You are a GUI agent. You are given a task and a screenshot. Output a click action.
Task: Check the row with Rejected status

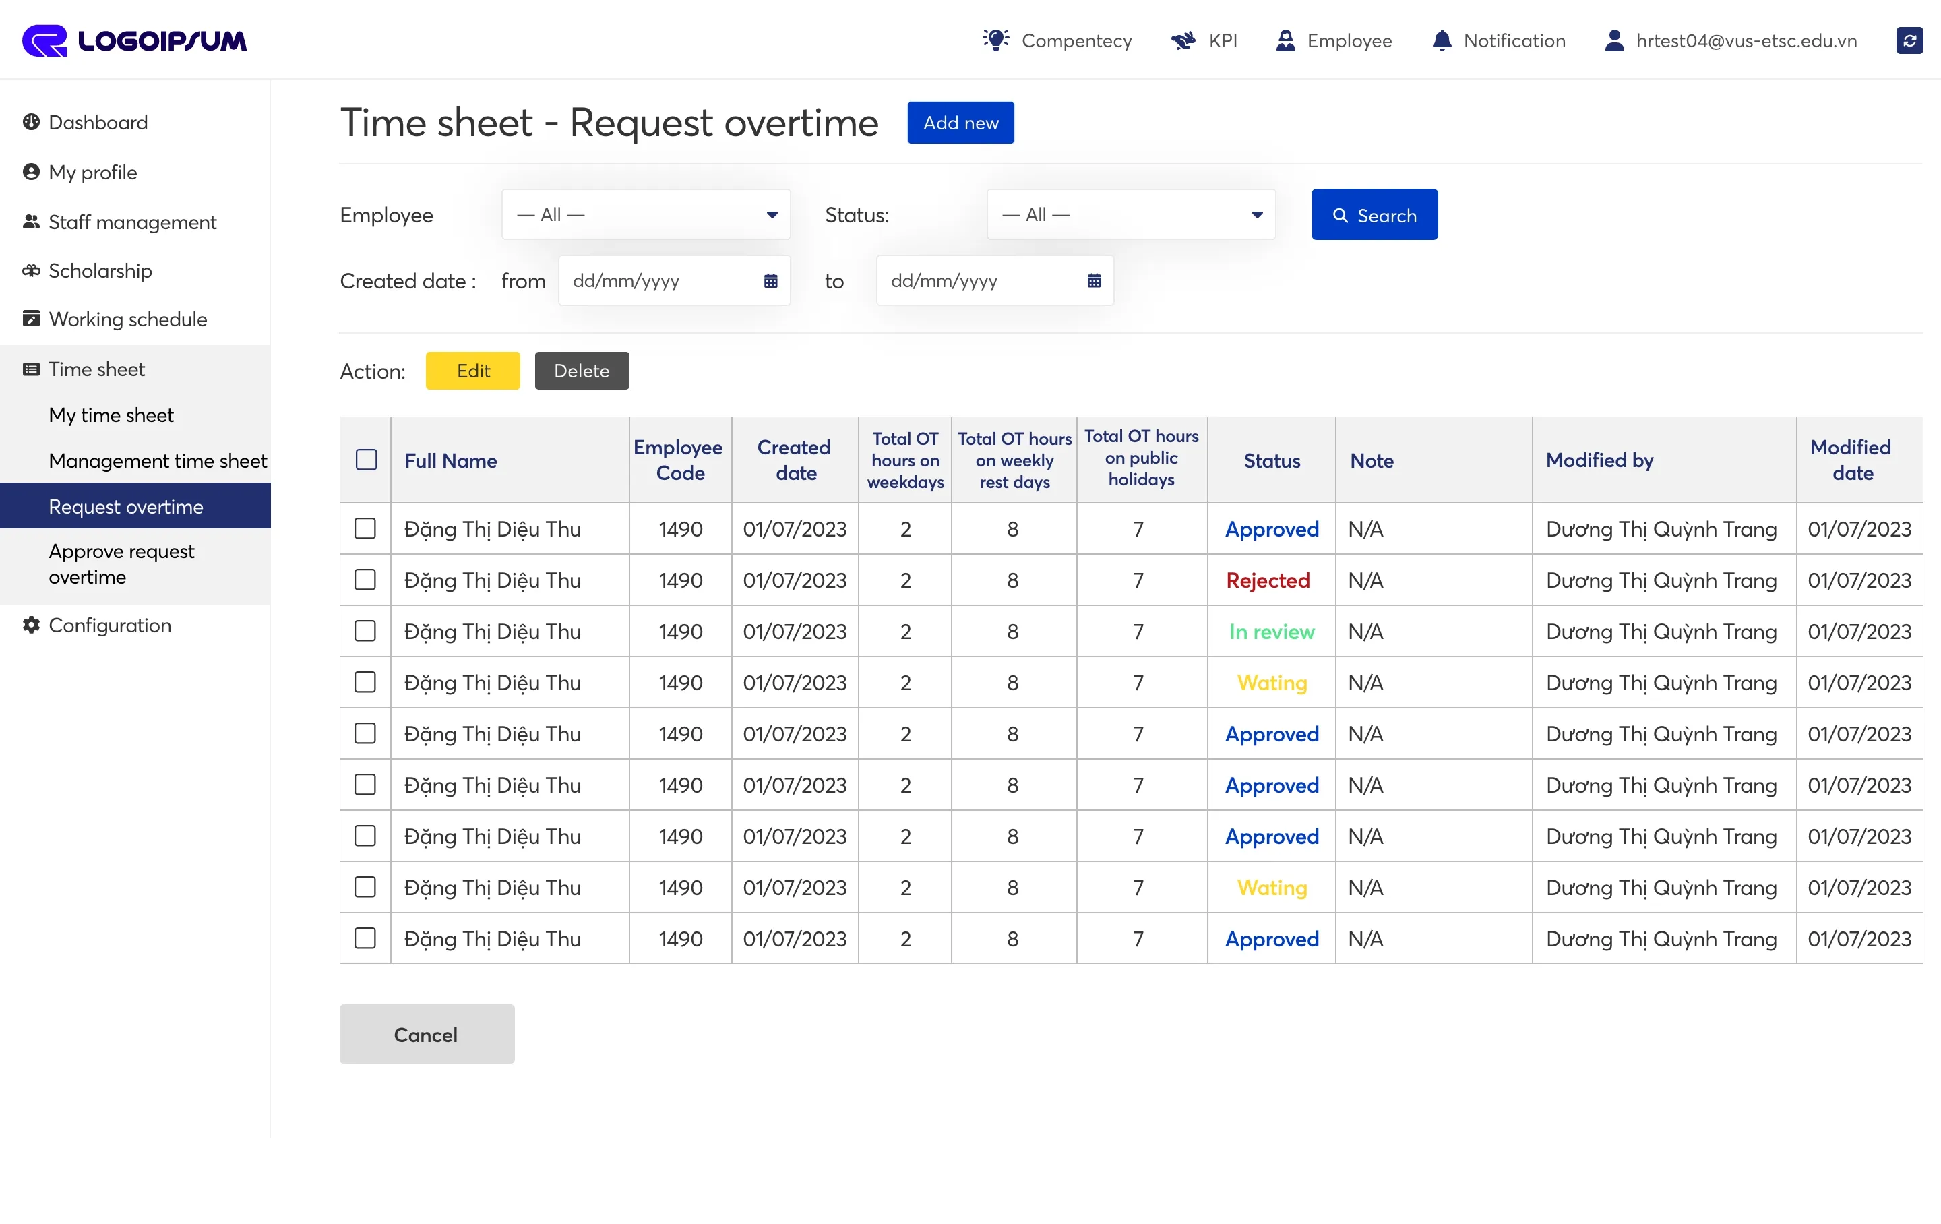pyautogui.click(x=365, y=580)
